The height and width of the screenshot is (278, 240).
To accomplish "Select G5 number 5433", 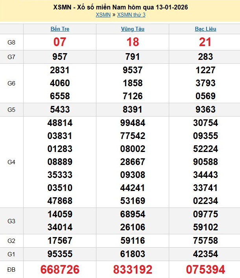I will click(x=60, y=109).
